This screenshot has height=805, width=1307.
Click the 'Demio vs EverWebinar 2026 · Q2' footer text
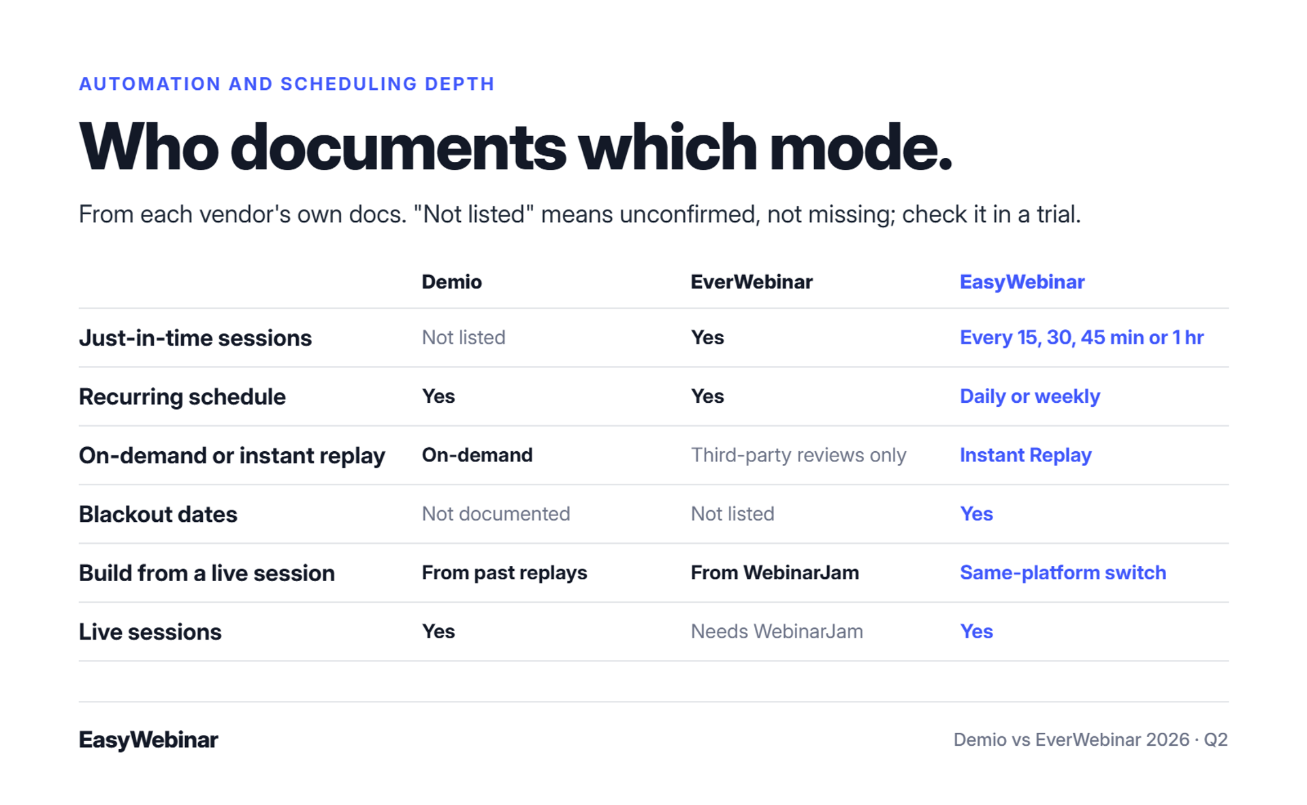click(1091, 740)
